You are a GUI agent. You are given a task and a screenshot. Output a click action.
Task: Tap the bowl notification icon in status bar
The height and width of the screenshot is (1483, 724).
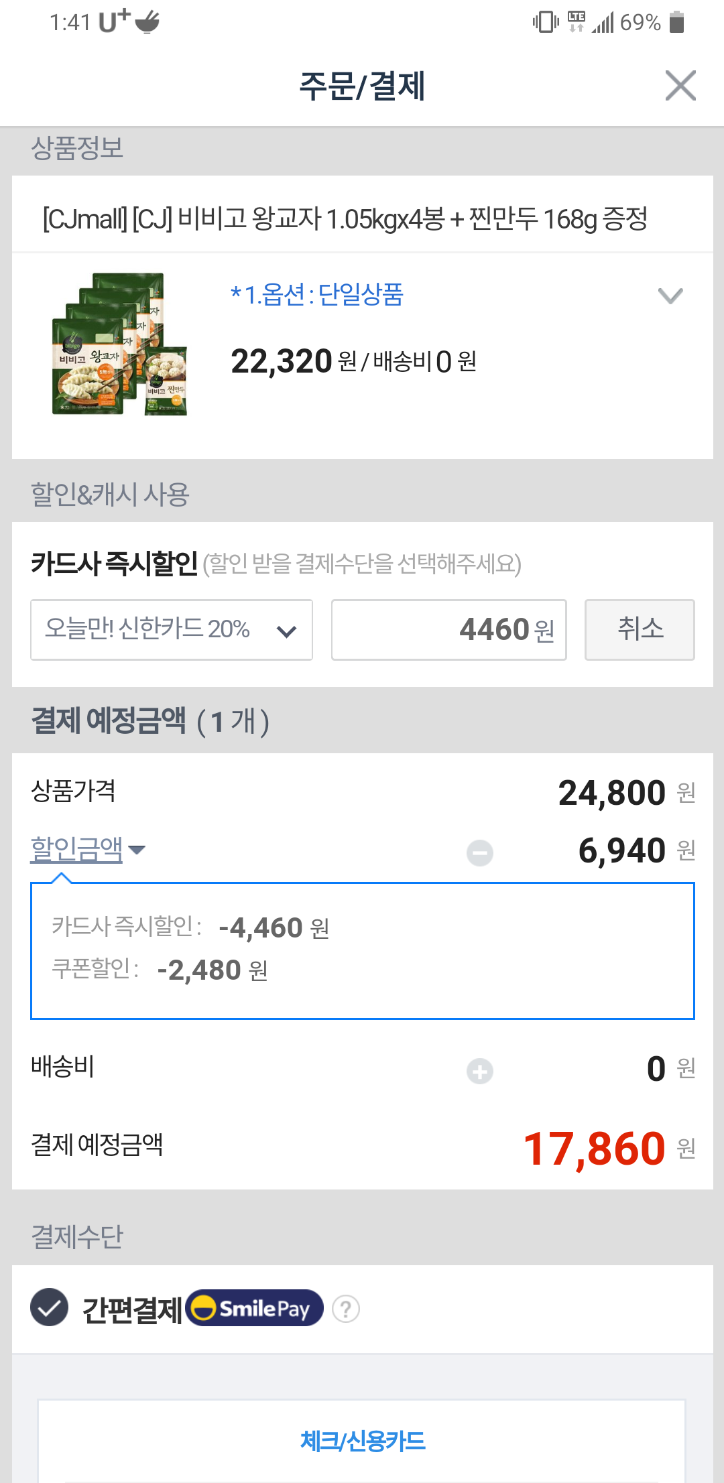[147, 22]
